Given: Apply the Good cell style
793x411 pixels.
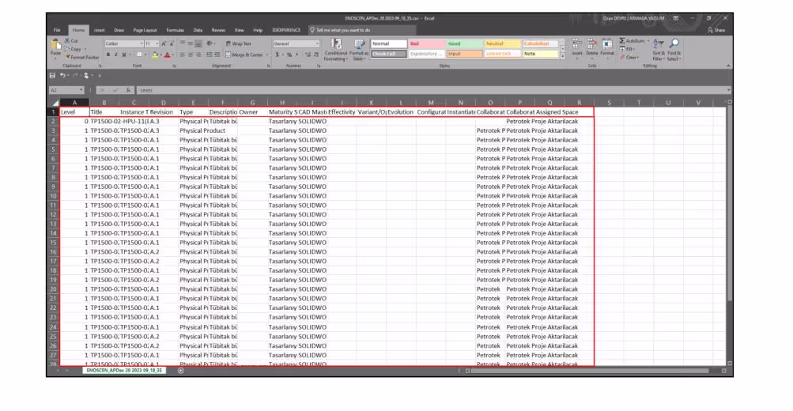Looking at the screenshot, I should click(x=464, y=44).
